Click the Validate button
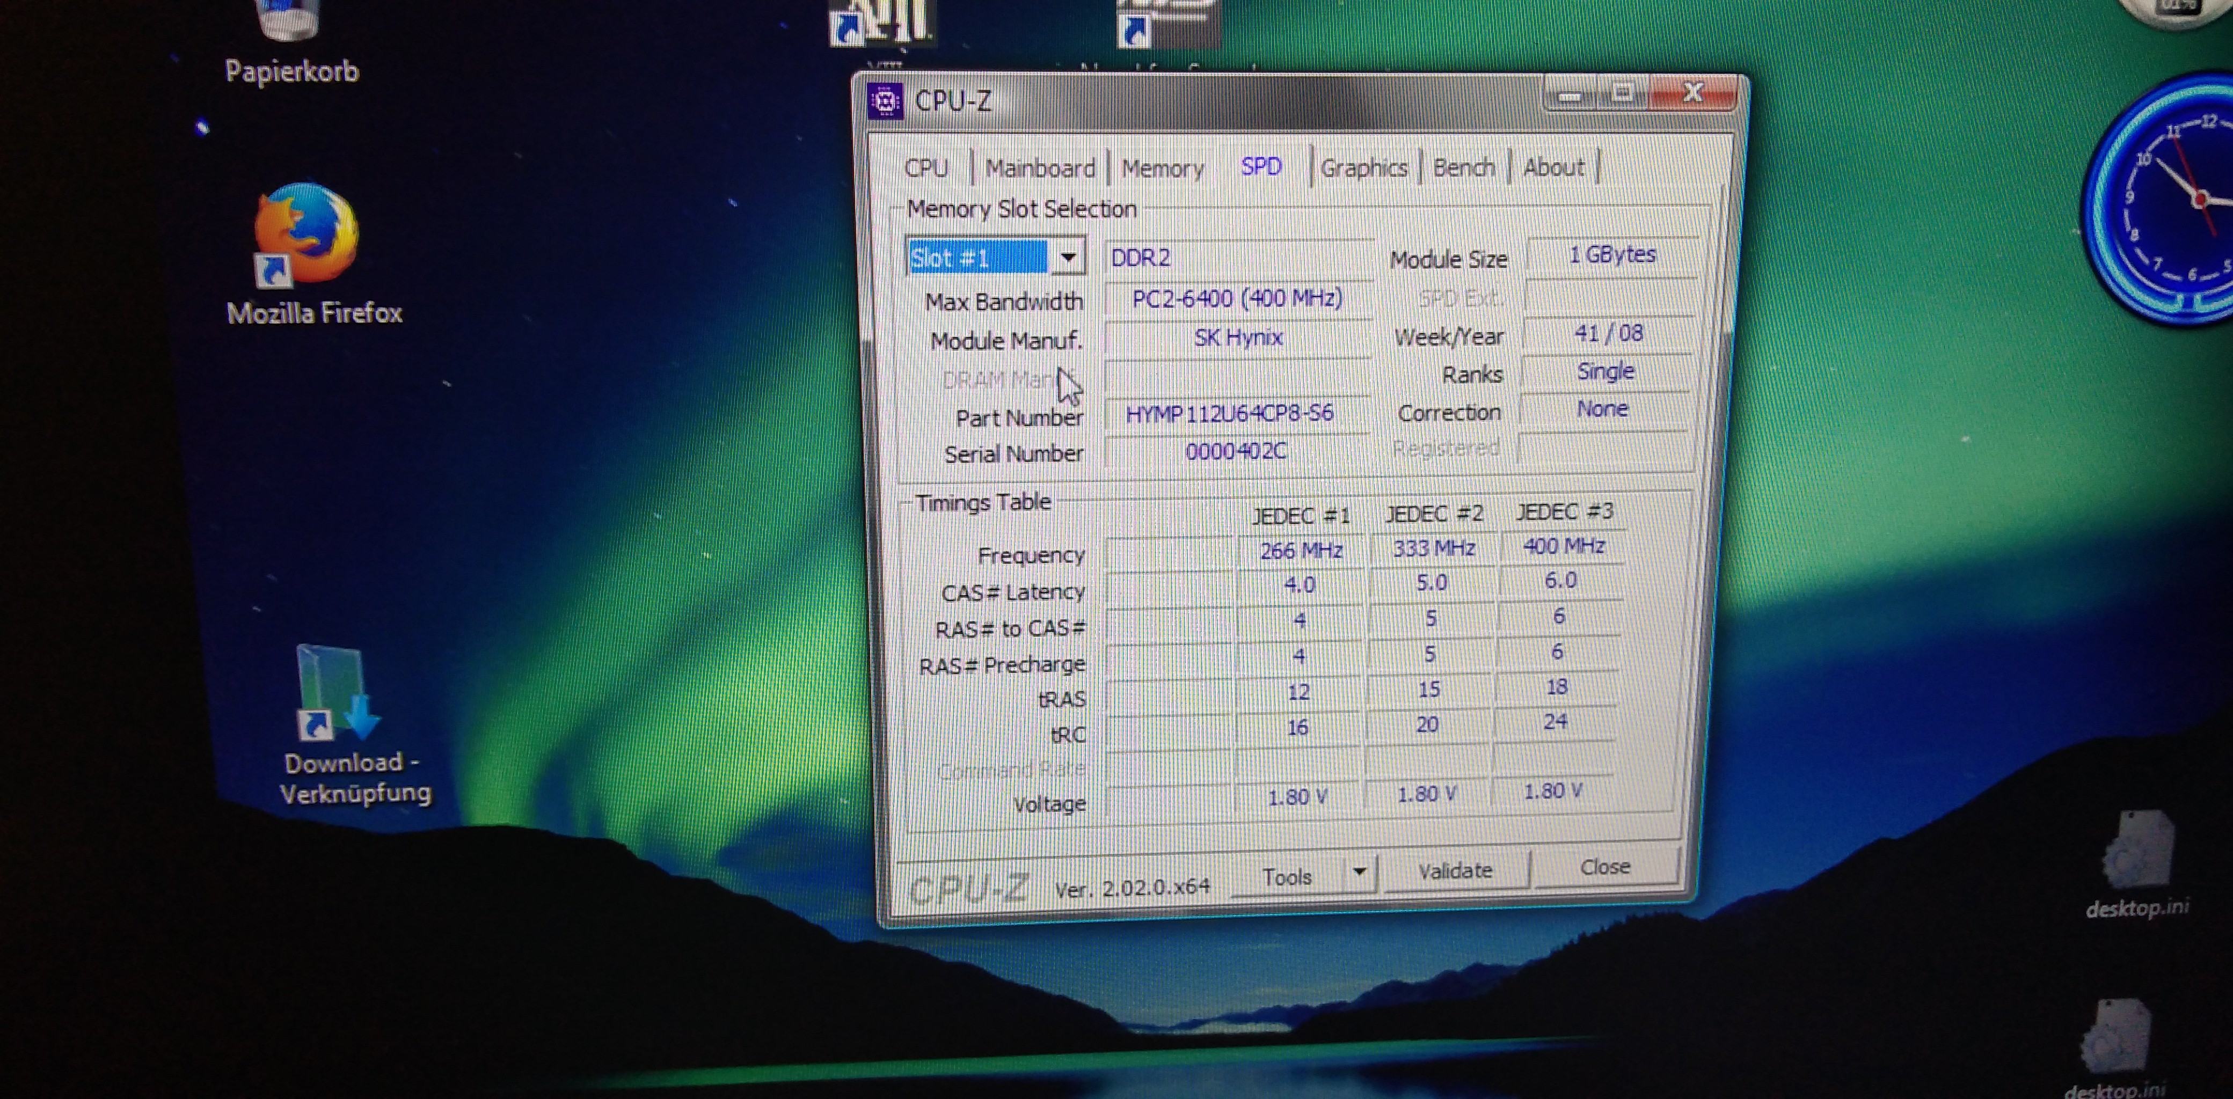The width and height of the screenshot is (2233, 1099). pos(1455,870)
